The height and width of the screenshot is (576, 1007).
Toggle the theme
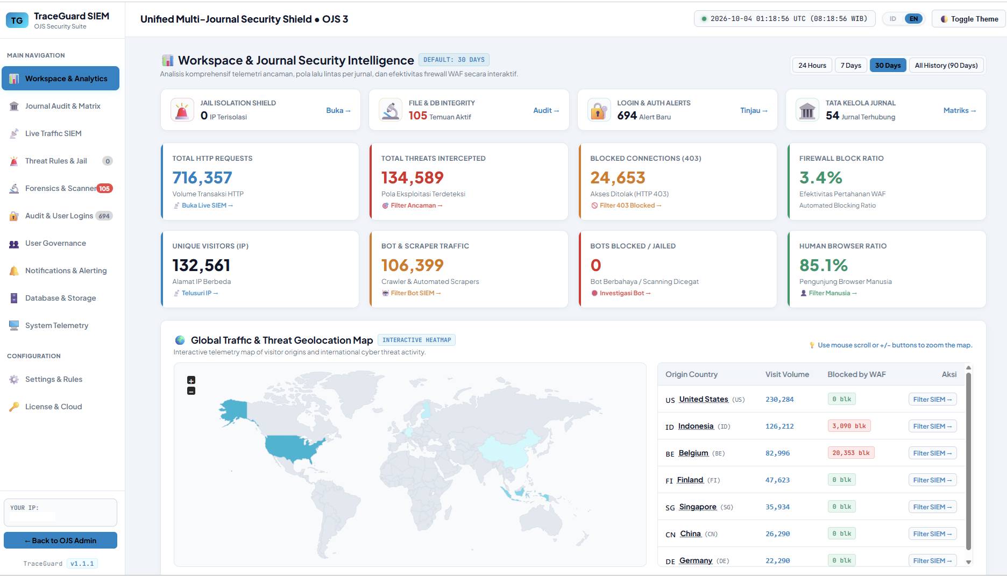(x=969, y=19)
